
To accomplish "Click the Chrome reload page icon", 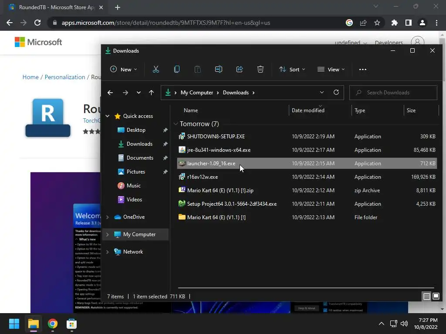I will coord(37,23).
